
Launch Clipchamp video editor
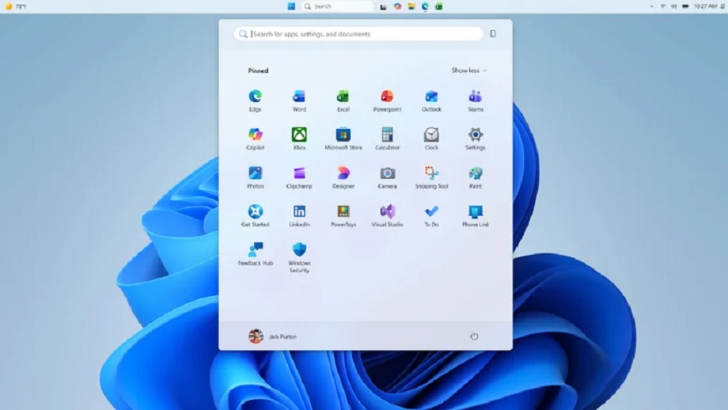pos(299,177)
